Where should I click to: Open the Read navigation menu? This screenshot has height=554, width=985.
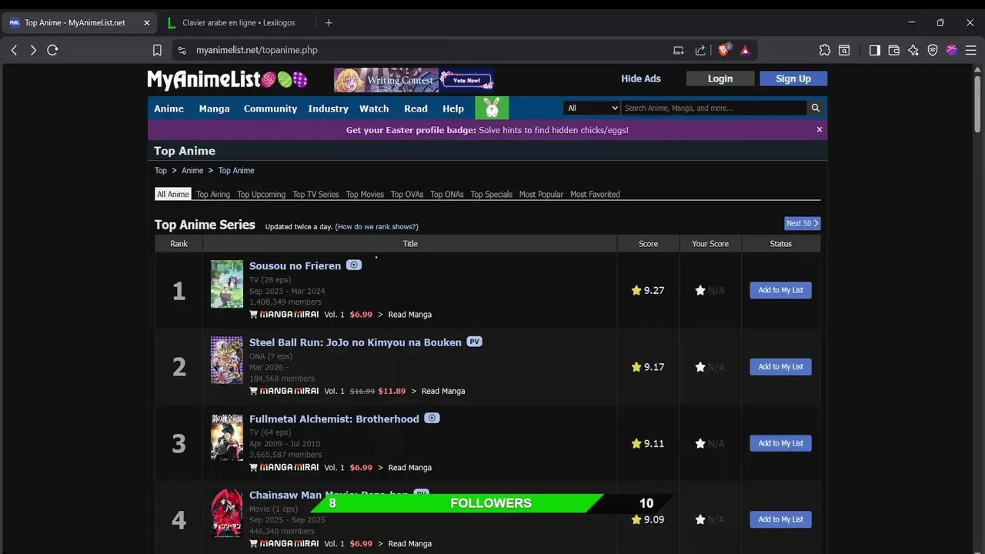(416, 108)
